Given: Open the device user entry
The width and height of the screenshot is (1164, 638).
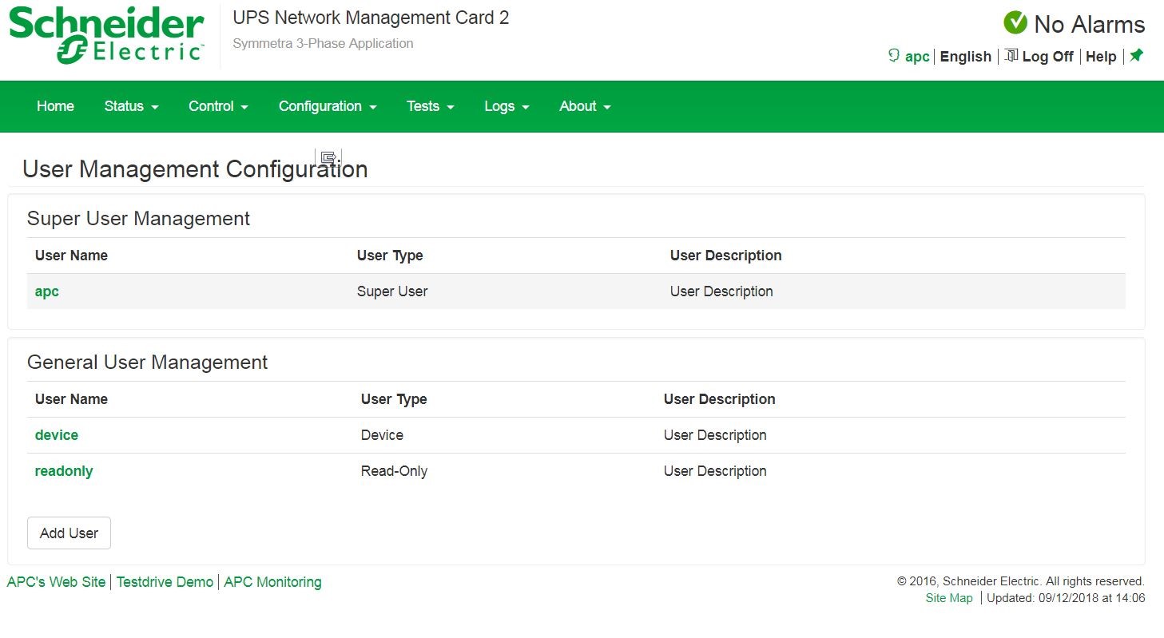Looking at the screenshot, I should click(x=57, y=435).
